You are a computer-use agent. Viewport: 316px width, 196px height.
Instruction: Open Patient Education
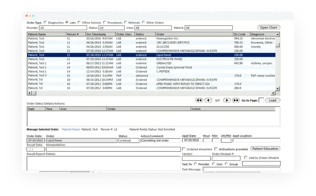(x=265, y=149)
